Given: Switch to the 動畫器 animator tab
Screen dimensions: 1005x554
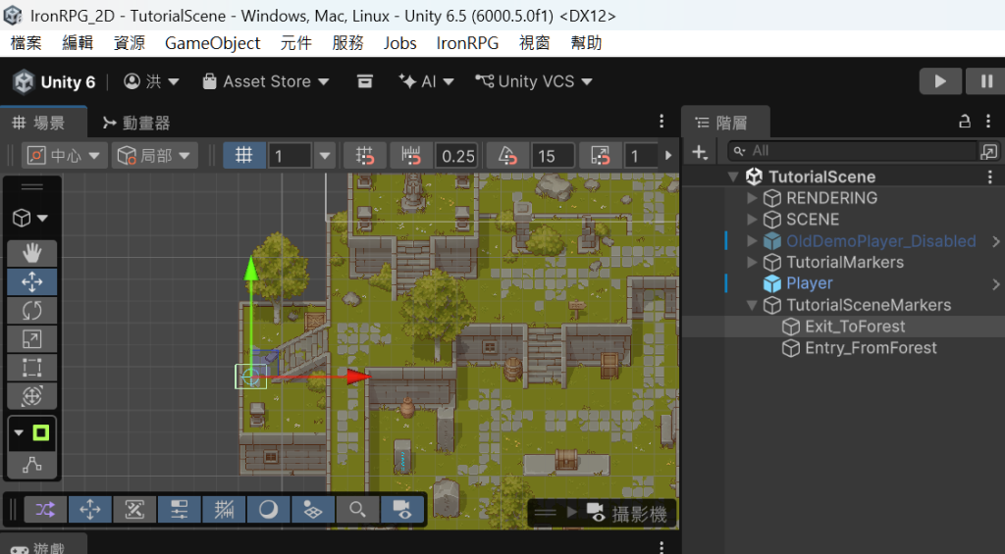Looking at the screenshot, I should [136, 123].
